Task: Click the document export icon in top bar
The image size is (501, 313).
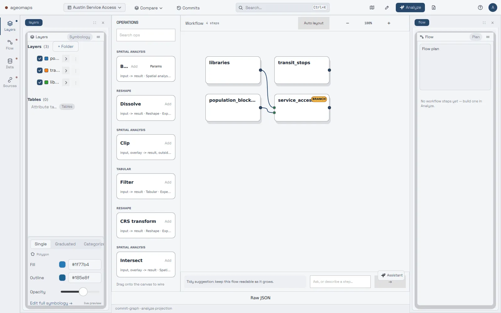Action: (x=434, y=8)
